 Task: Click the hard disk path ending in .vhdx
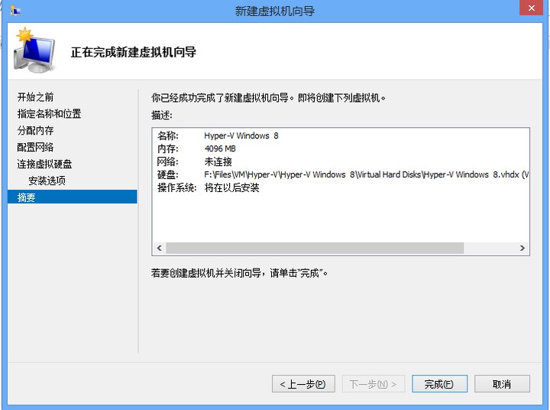coord(366,174)
